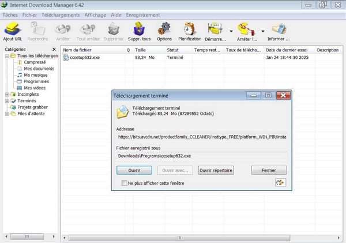The height and width of the screenshot is (243, 346).
Task: Select the Mes videos category
Action: 35,88
